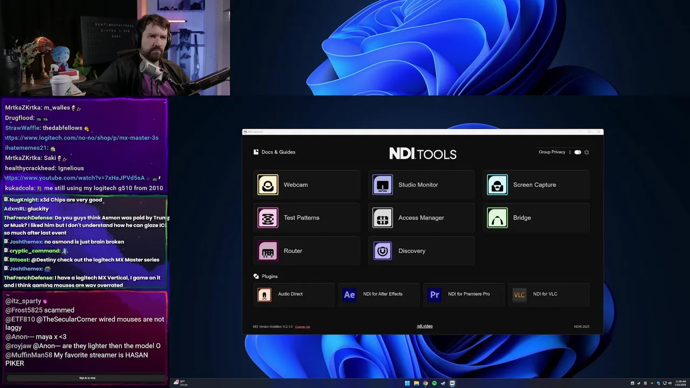
Task: Select chat username Bttoast
Action: point(19,260)
